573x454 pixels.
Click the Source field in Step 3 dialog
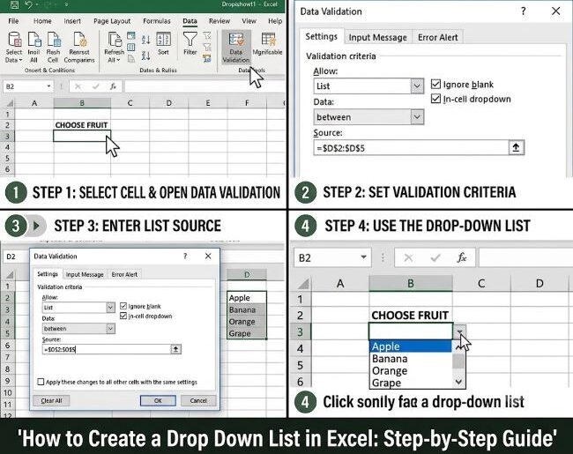107,349
